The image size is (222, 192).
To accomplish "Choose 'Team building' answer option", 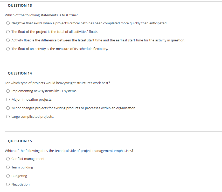I will [x=8, y=167].
